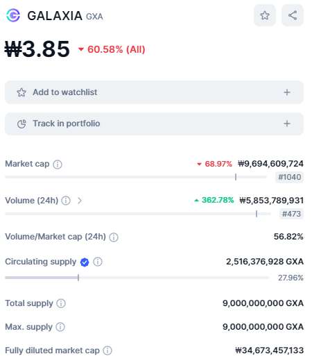Click Circulating supply info icon
The height and width of the screenshot is (363, 312).
tap(98, 262)
